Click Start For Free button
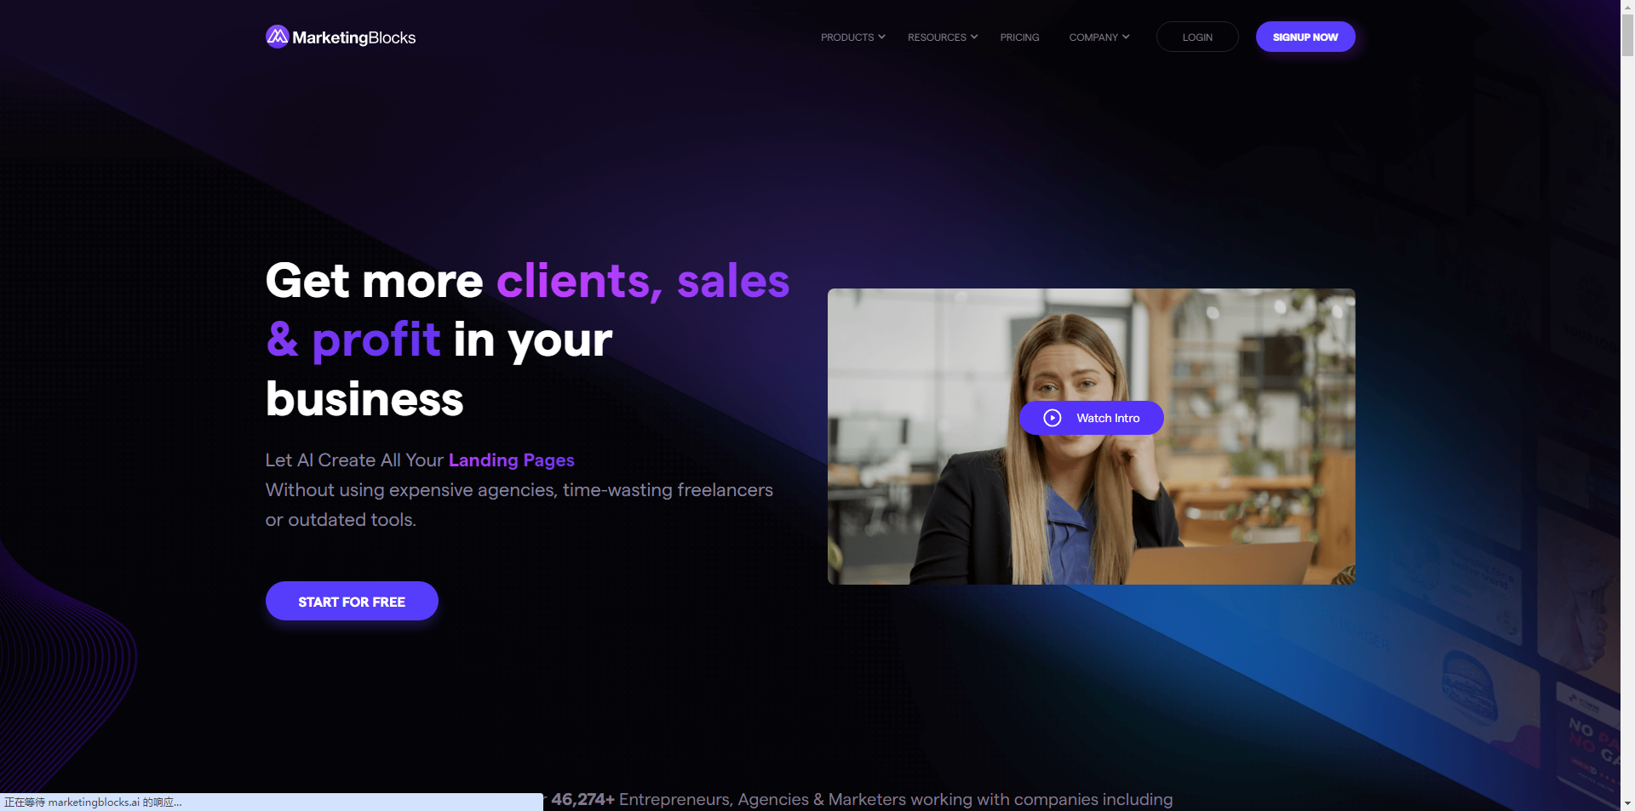This screenshot has height=811, width=1635. (352, 601)
